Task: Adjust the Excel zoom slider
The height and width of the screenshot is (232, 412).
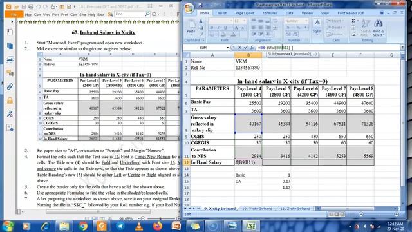Action: point(379,215)
